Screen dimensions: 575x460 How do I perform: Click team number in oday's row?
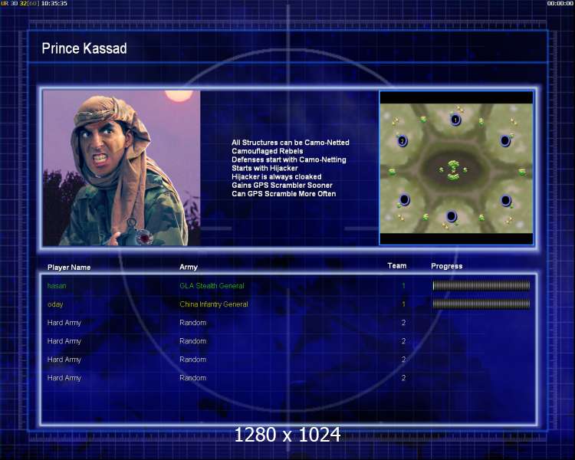click(403, 304)
